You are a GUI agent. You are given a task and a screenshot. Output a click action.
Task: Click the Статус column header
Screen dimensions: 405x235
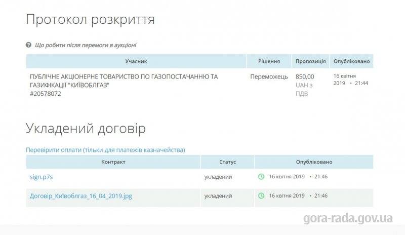(x=227, y=162)
